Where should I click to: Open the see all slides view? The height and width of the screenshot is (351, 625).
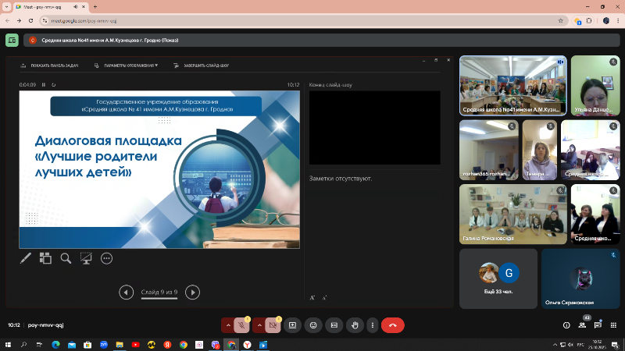click(x=45, y=258)
